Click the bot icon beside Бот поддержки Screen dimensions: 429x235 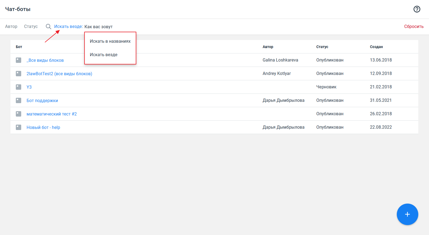click(x=19, y=100)
